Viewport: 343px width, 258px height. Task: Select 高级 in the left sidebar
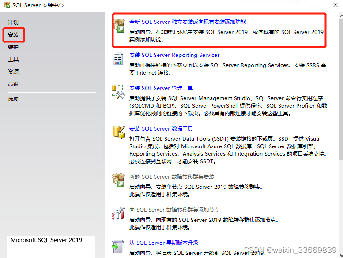(x=13, y=84)
